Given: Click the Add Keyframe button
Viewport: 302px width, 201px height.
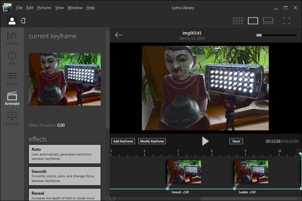Looking at the screenshot, I should click(x=123, y=141).
